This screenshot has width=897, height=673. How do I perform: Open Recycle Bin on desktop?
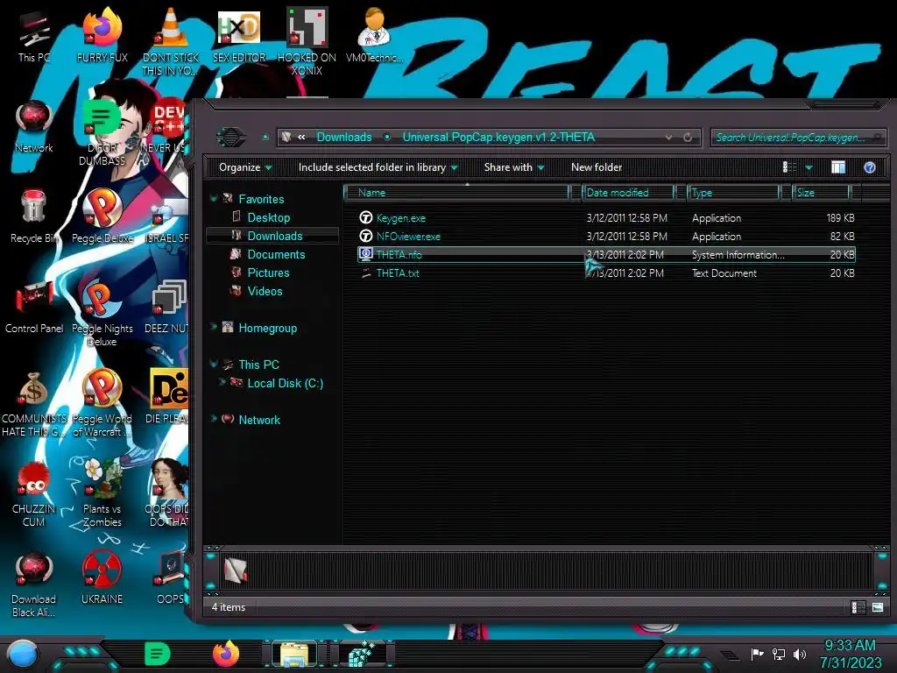click(34, 217)
